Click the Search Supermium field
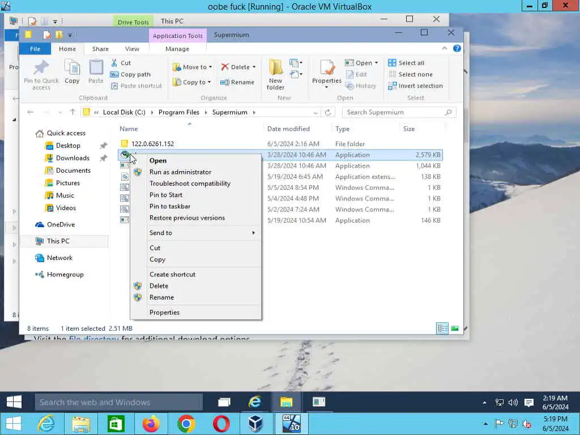This screenshot has width=580, height=435. (x=399, y=113)
